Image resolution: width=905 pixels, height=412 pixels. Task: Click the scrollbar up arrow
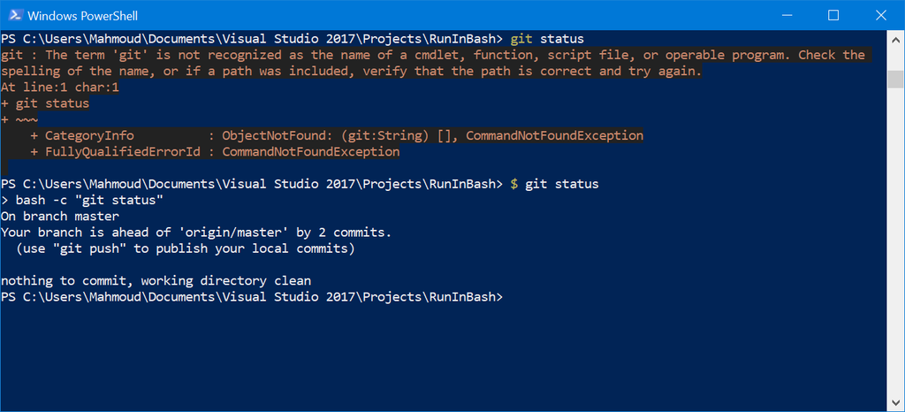[895, 40]
